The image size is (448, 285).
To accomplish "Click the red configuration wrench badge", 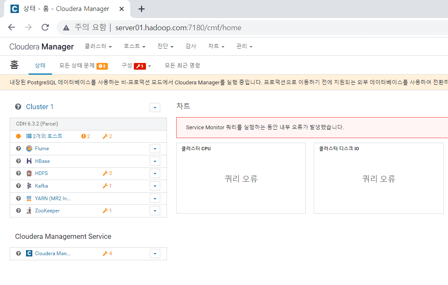I will (x=140, y=66).
